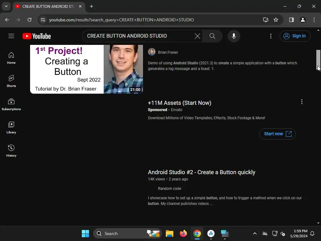Click the Start now ad button
Image resolution: width=321 pixels, height=241 pixels.
[277, 134]
